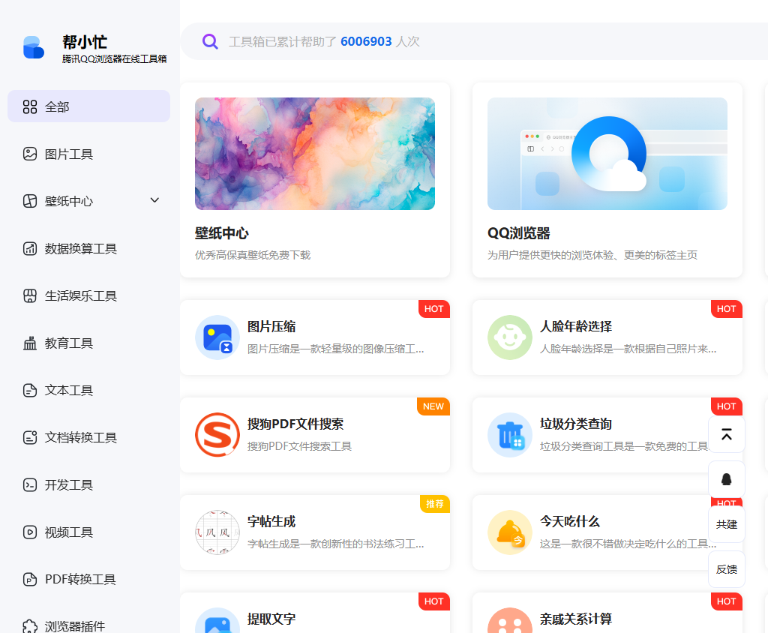Open 视频工具 category label

point(68,532)
